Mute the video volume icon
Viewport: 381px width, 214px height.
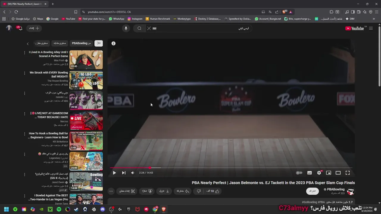133,173
